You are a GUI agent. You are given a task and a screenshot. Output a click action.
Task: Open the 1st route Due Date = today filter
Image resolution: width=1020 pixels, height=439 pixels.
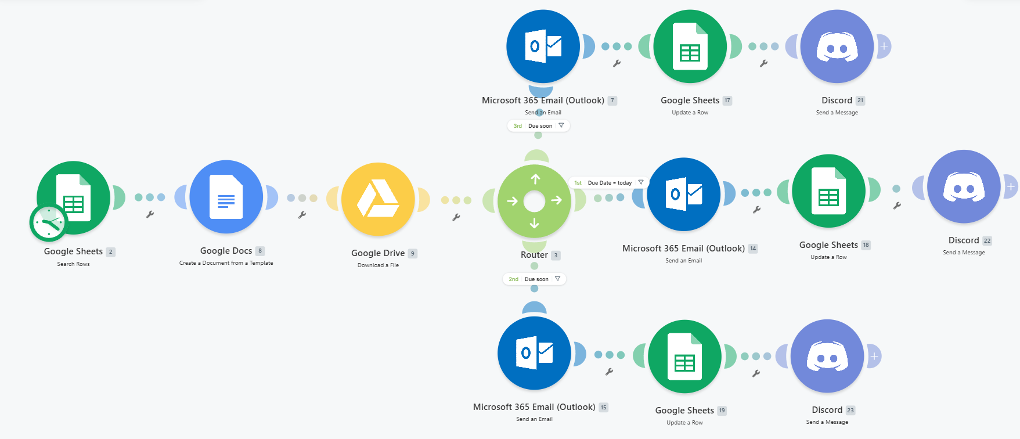tap(608, 182)
